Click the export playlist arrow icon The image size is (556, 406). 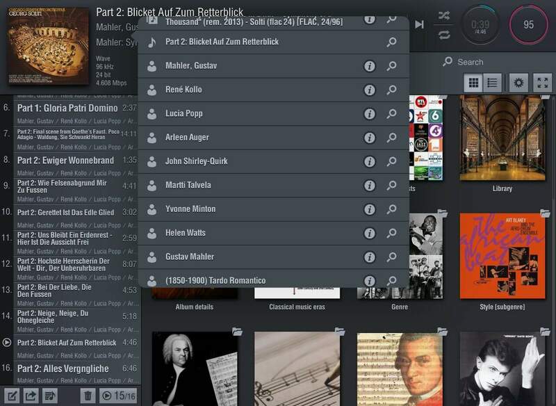tap(31, 396)
